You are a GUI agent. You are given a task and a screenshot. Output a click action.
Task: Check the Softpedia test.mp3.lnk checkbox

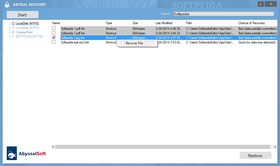click(x=54, y=42)
